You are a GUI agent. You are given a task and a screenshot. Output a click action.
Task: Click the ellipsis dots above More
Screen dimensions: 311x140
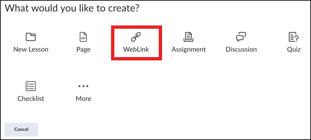[83, 86]
